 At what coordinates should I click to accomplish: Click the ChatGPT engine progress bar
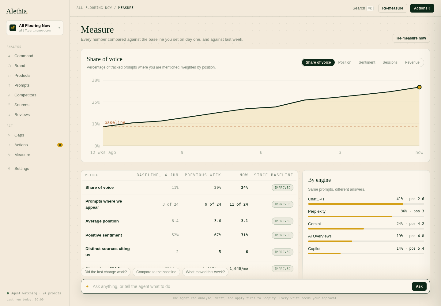366,204
